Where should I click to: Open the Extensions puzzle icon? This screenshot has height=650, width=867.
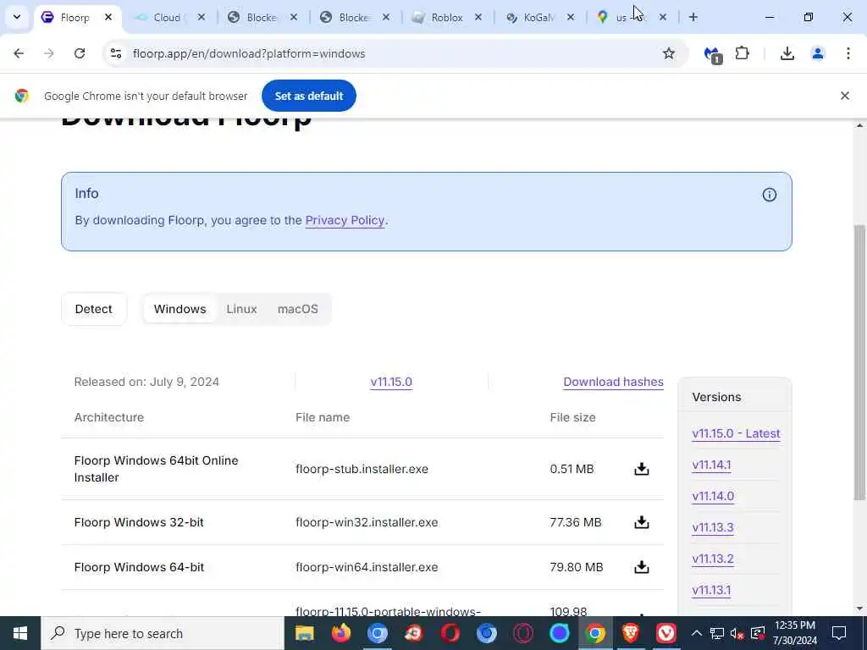742,53
